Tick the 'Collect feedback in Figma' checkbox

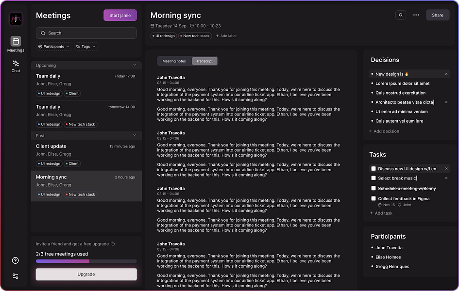coord(374,198)
